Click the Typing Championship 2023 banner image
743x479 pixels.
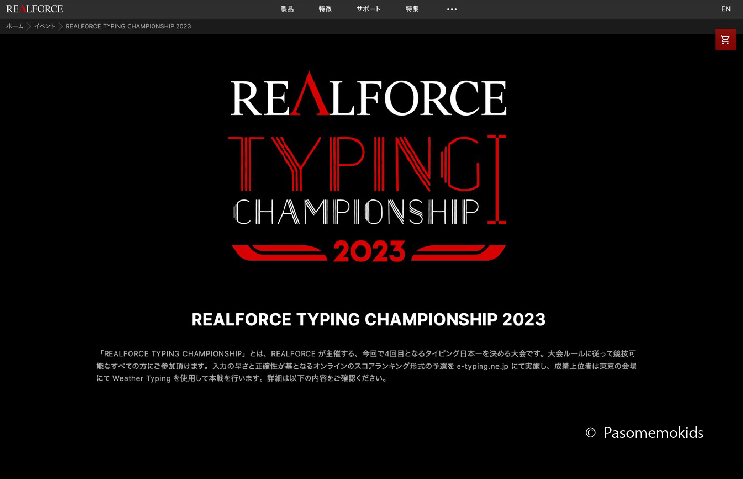(369, 167)
